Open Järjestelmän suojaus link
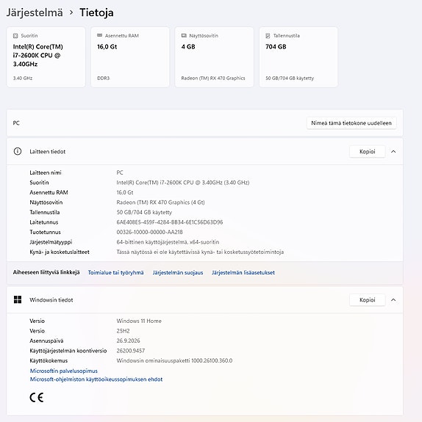422x422 pixels. (x=178, y=272)
